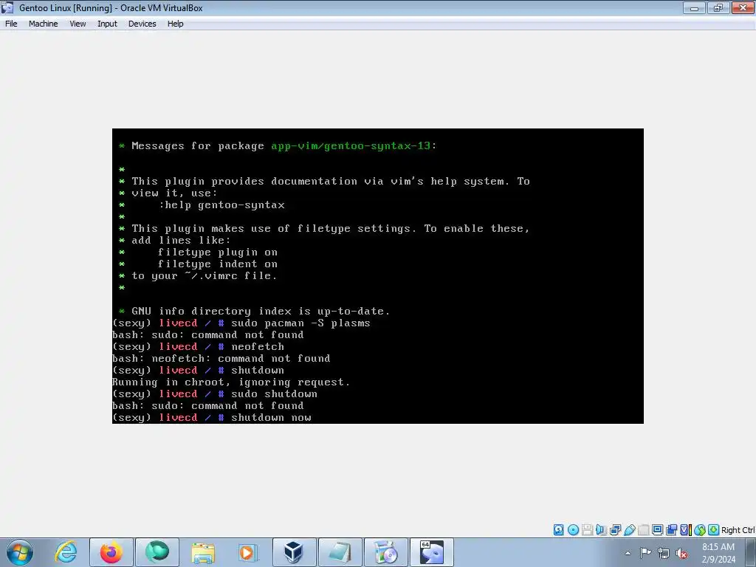Viewport: 756px width, 567px height.
Task: Click the keyboard capture green arrow icon
Action: [714, 530]
